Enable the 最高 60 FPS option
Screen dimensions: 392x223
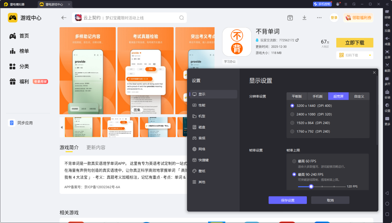(x=294, y=161)
